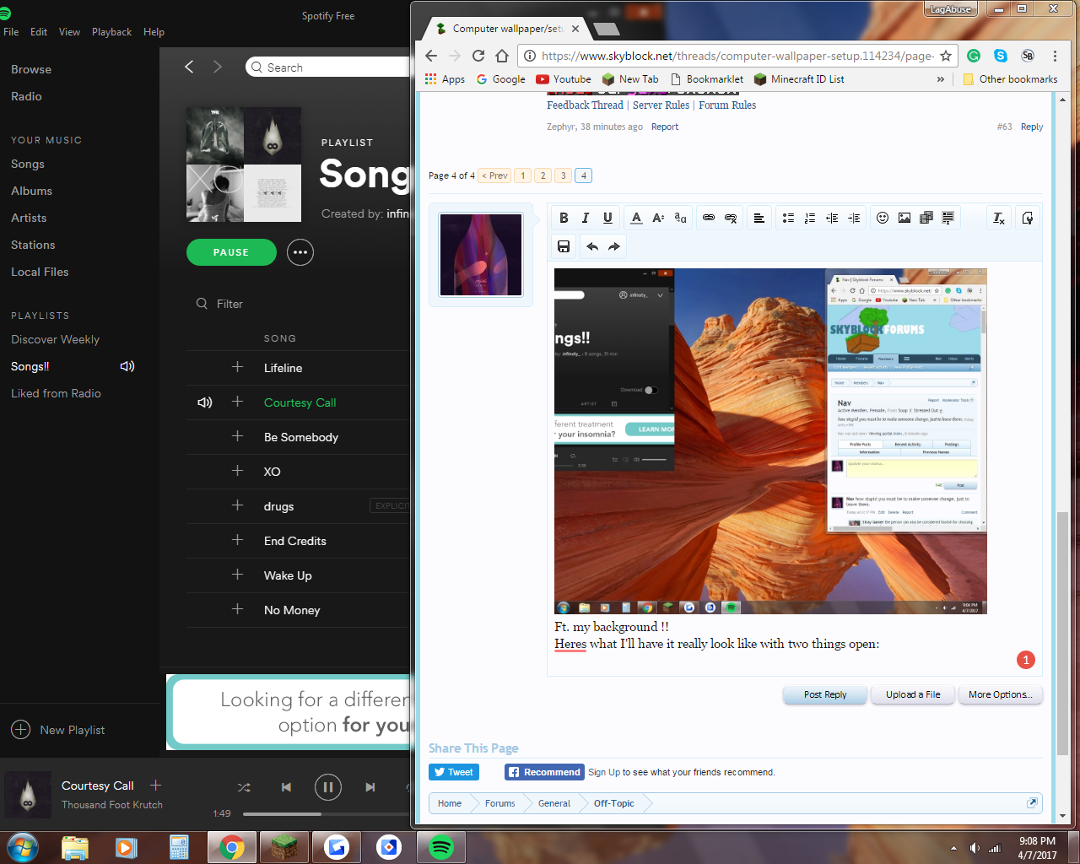Add Courtesy Call to library in now-playing bar

coord(155,785)
